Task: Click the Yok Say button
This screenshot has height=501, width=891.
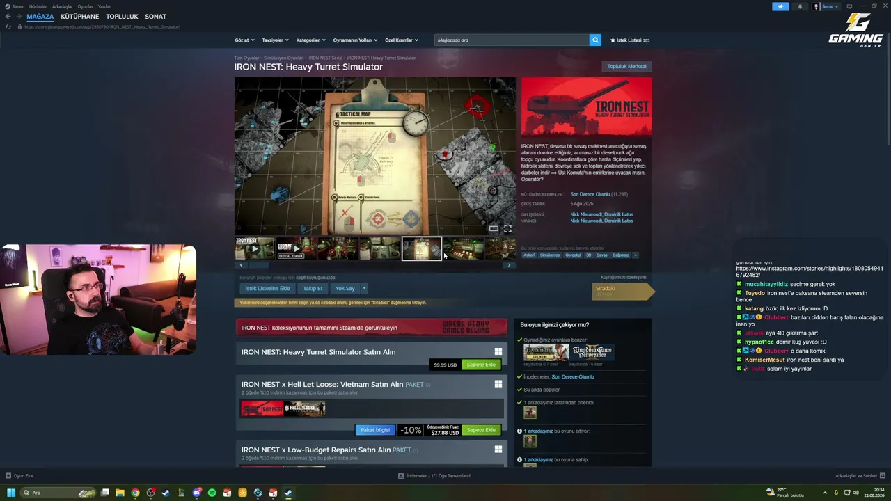Action: (x=345, y=288)
